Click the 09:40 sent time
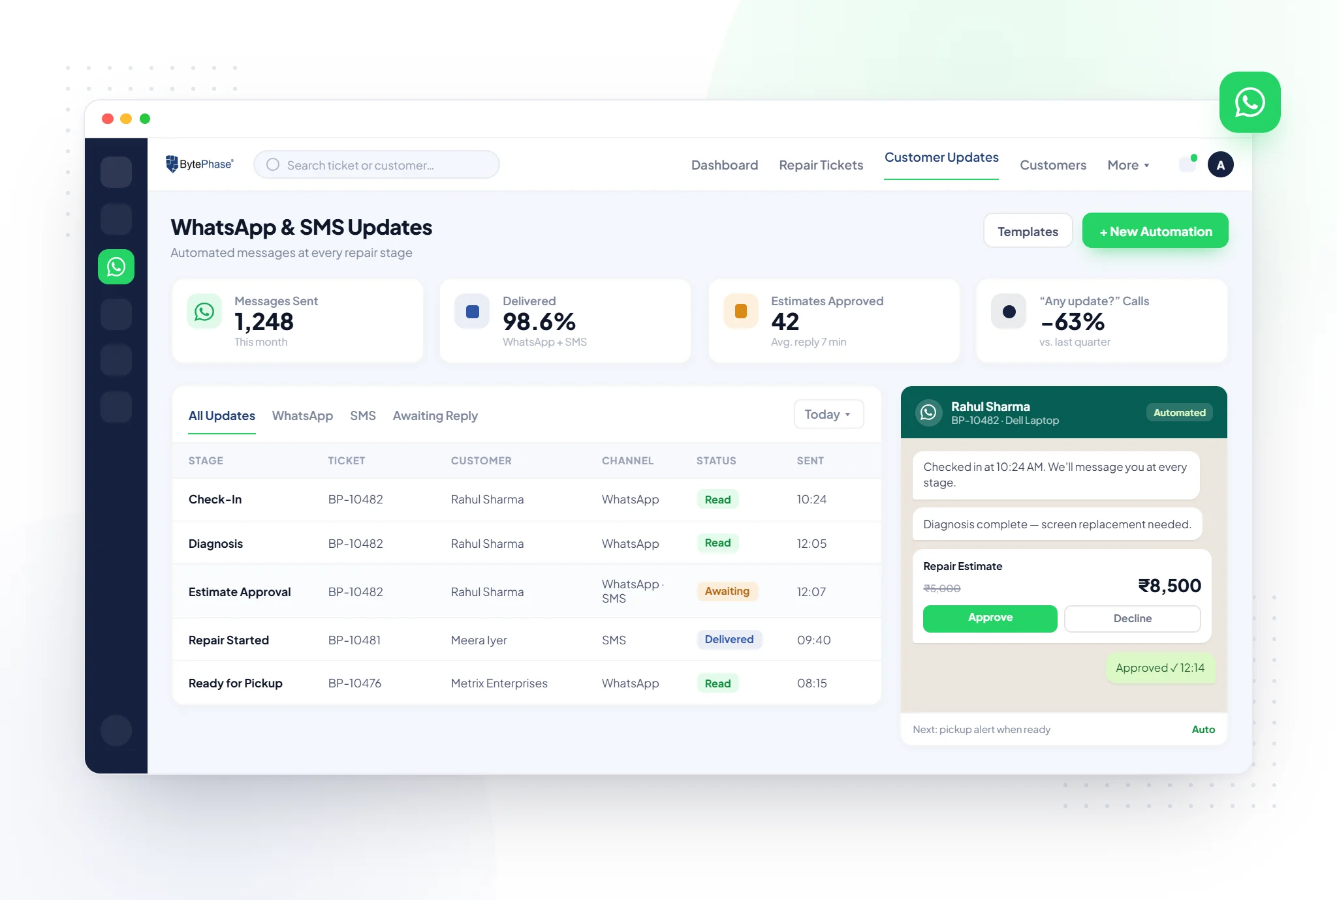 coord(813,640)
